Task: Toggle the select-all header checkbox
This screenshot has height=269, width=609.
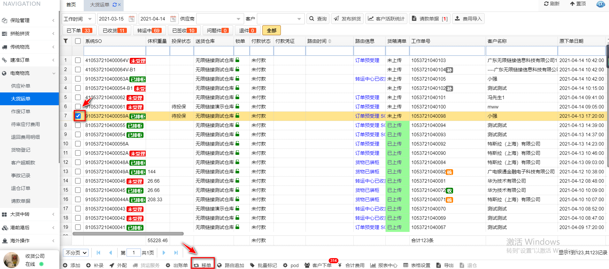Action: (x=78, y=41)
